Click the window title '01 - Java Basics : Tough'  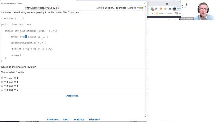coord(13,3)
